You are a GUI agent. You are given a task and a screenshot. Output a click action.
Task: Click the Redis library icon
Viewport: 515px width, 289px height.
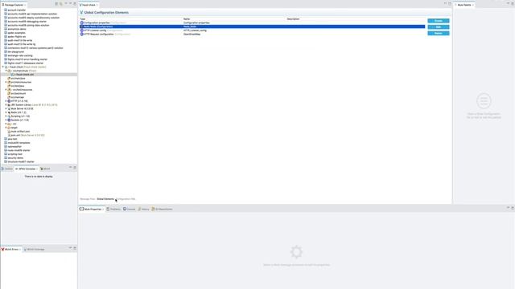click(9, 112)
